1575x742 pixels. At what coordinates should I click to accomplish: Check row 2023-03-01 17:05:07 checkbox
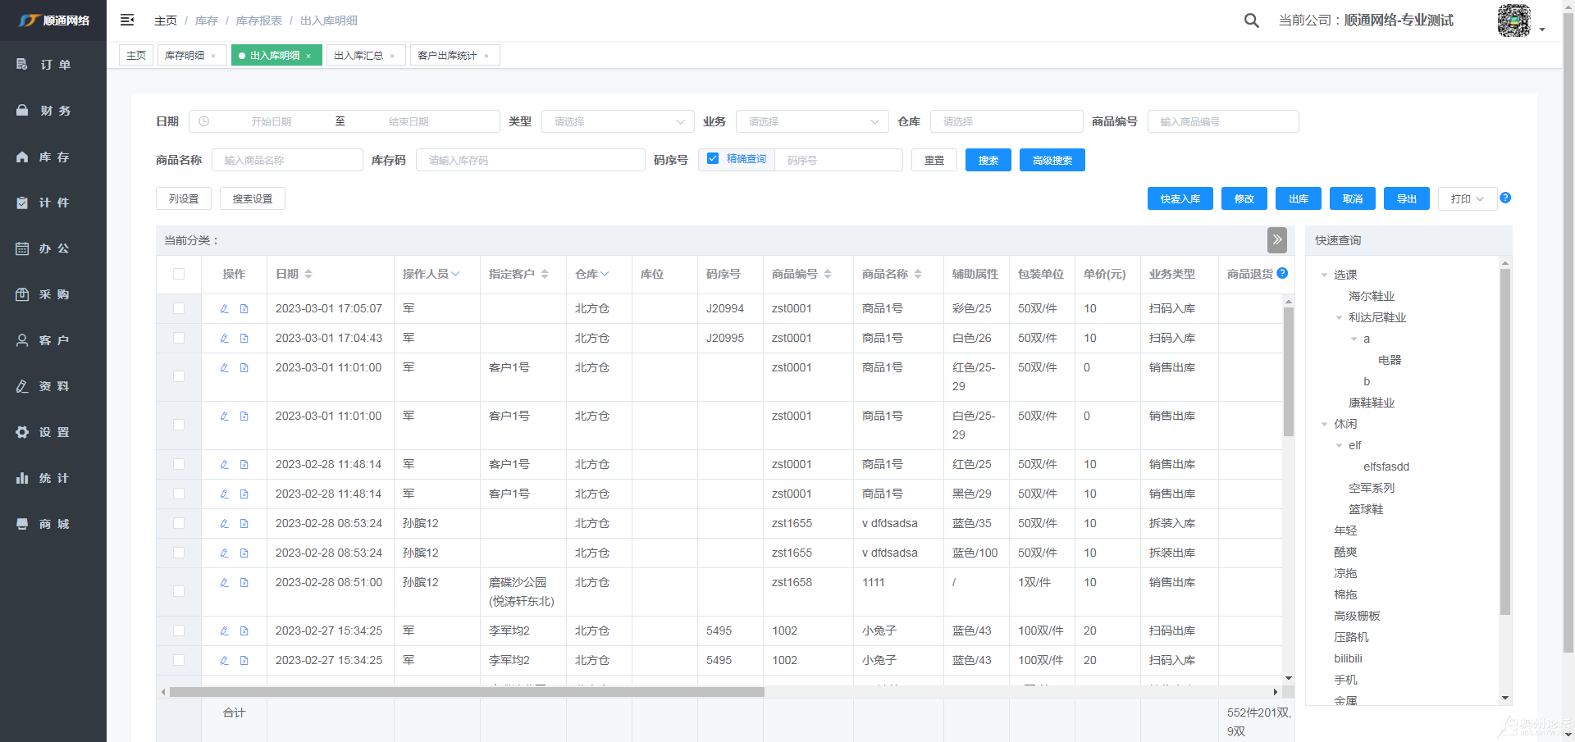[179, 308]
